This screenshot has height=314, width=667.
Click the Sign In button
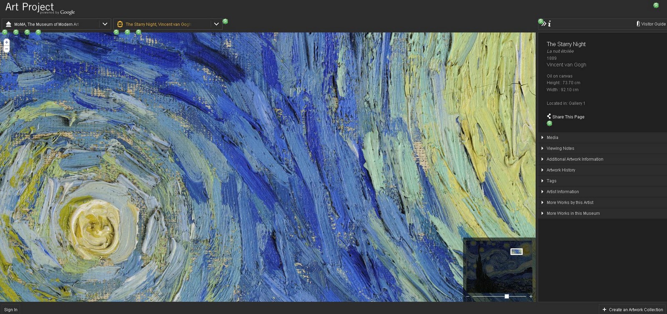coord(11,309)
